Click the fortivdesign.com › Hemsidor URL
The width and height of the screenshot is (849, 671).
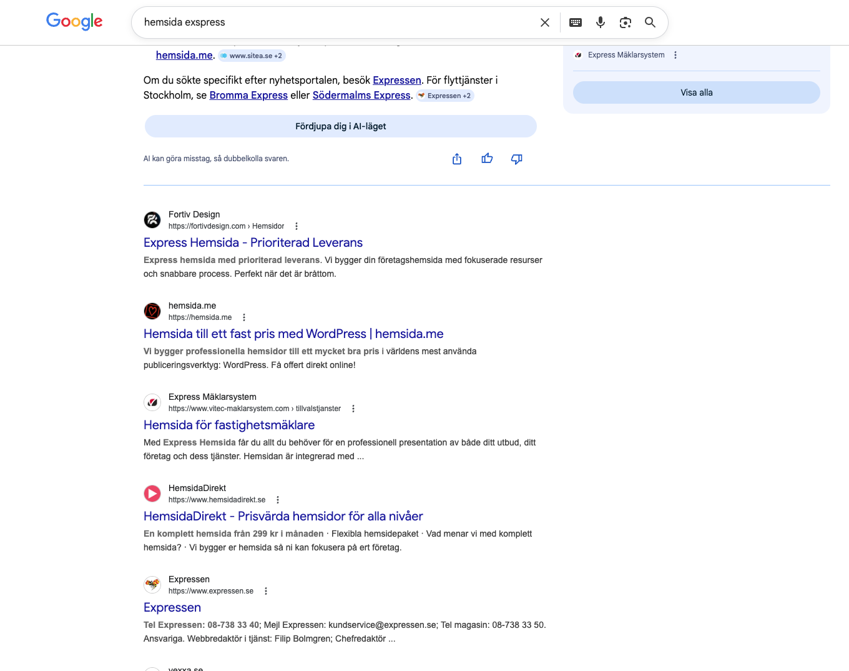pyautogui.click(x=226, y=226)
